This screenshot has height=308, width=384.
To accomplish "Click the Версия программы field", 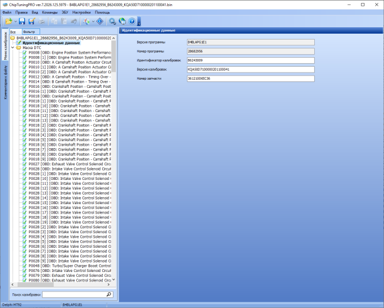I will [250, 42].
